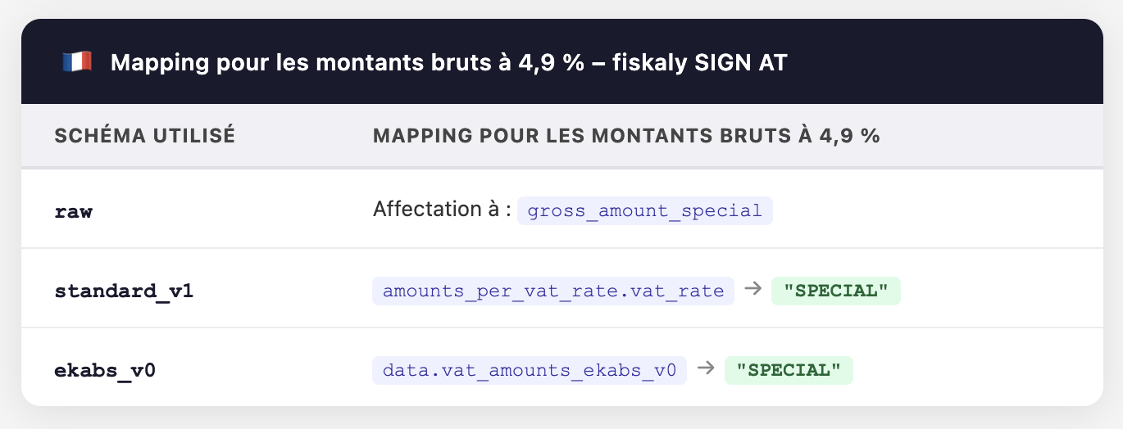The width and height of the screenshot is (1123, 429).
Task: Click the green "SPECIAL" badge in standard_v1 row
Action: click(x=835, y=291)
